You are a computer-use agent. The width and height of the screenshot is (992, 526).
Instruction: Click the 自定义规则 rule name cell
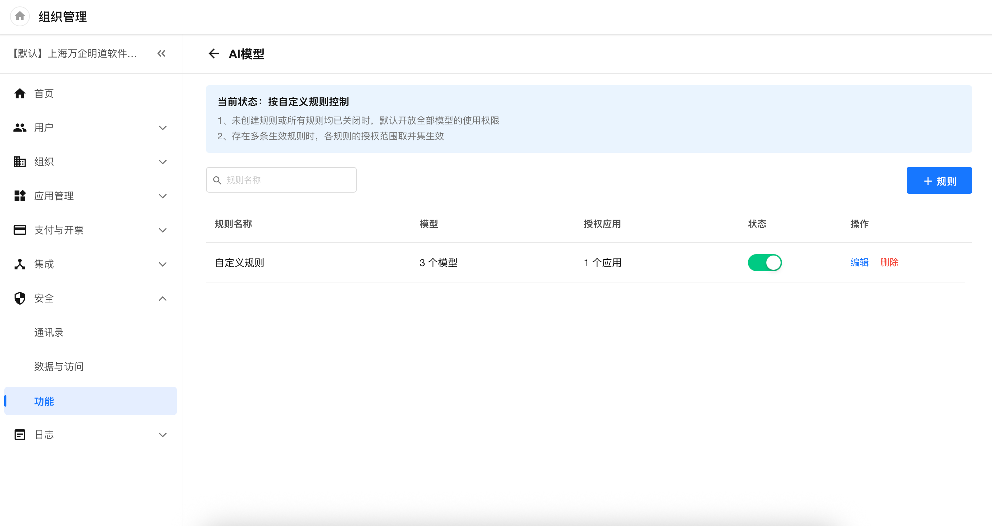(x=239, y=263)
